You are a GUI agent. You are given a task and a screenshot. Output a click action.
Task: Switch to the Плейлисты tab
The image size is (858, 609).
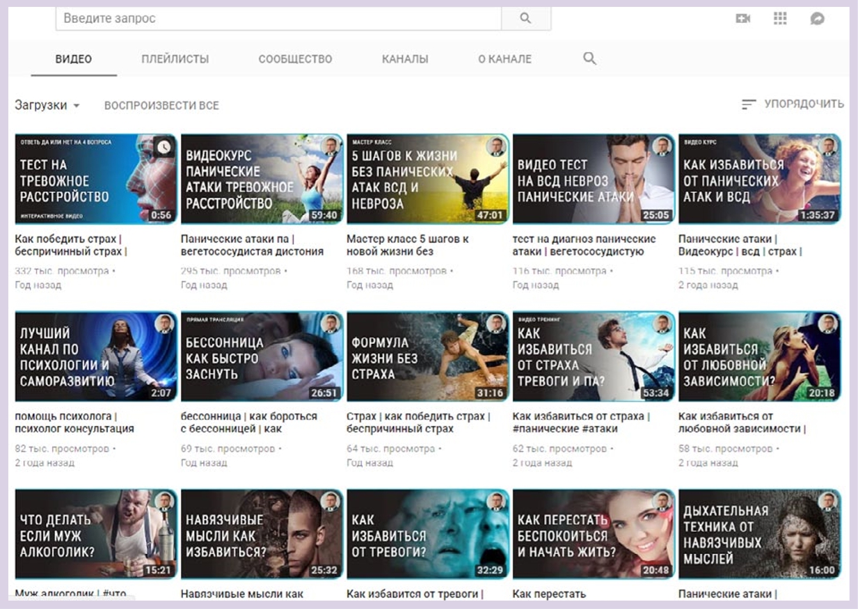[x=175, y=59]
